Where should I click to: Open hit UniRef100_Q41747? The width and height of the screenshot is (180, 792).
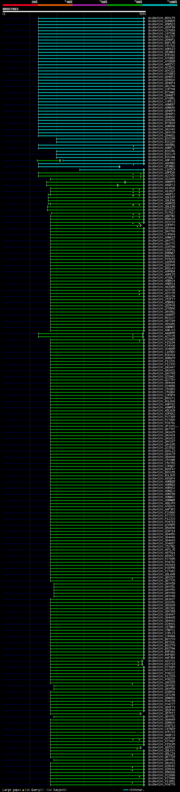click(x=161, y=37)
